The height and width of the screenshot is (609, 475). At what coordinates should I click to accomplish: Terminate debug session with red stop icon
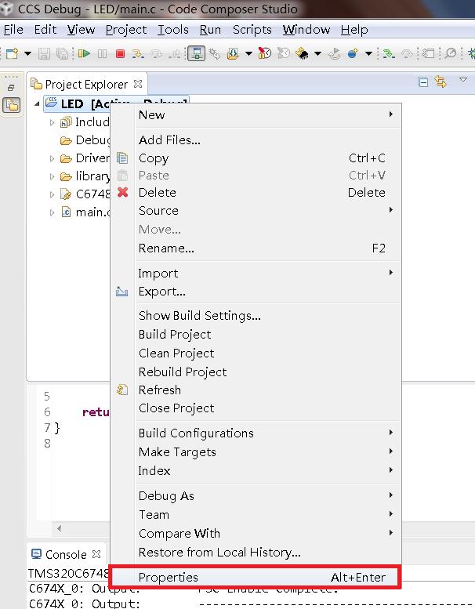pyautogui.click(x=121, y=53)
